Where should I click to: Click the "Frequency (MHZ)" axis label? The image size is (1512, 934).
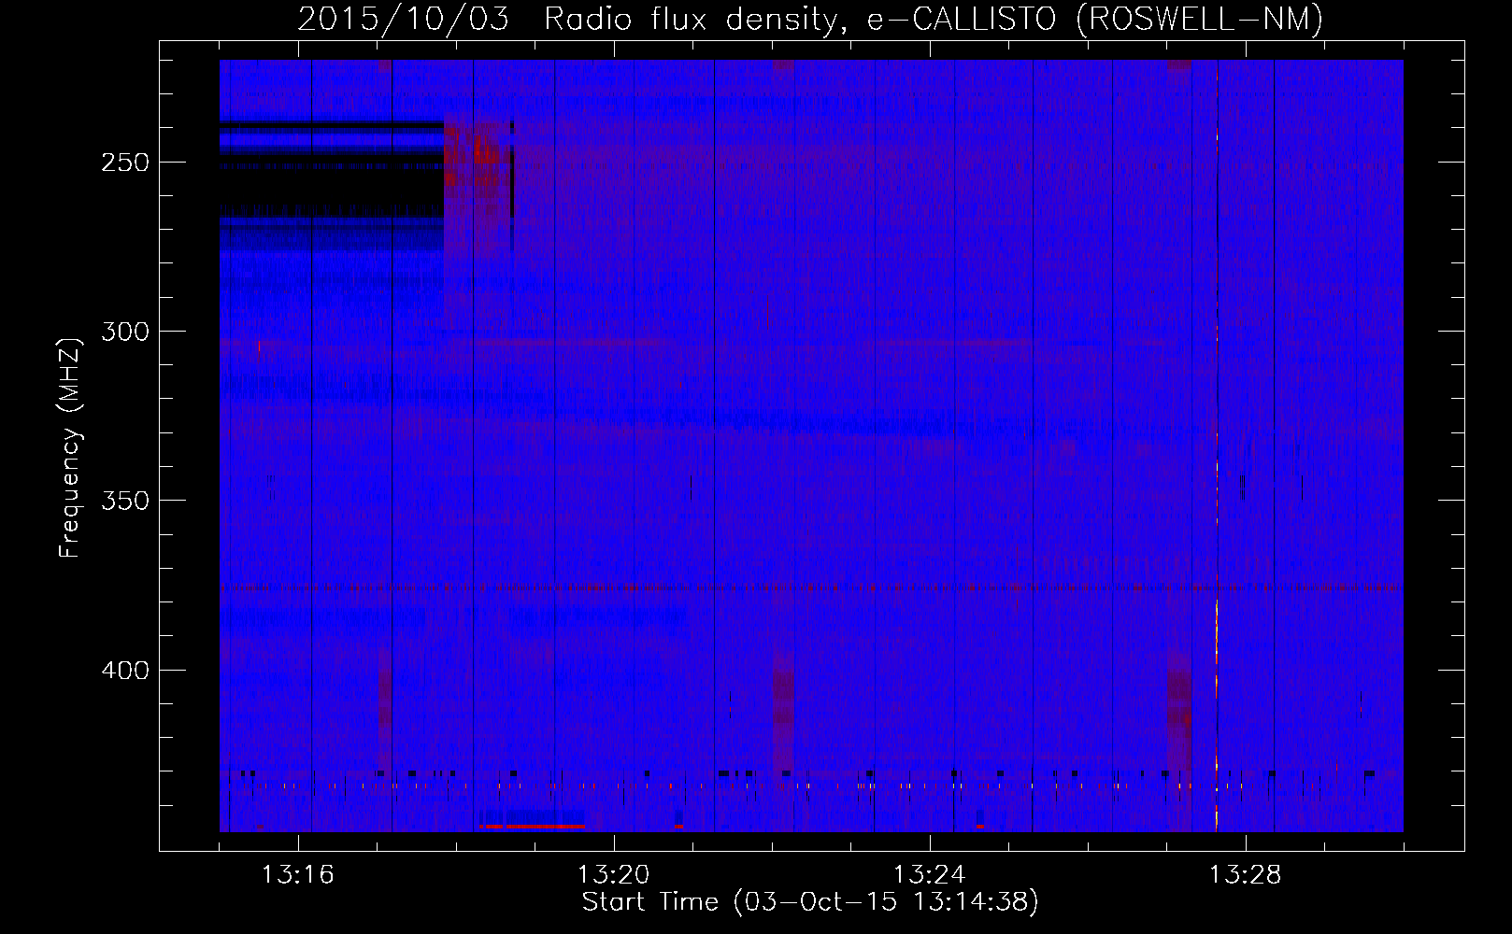pos(70,448)
